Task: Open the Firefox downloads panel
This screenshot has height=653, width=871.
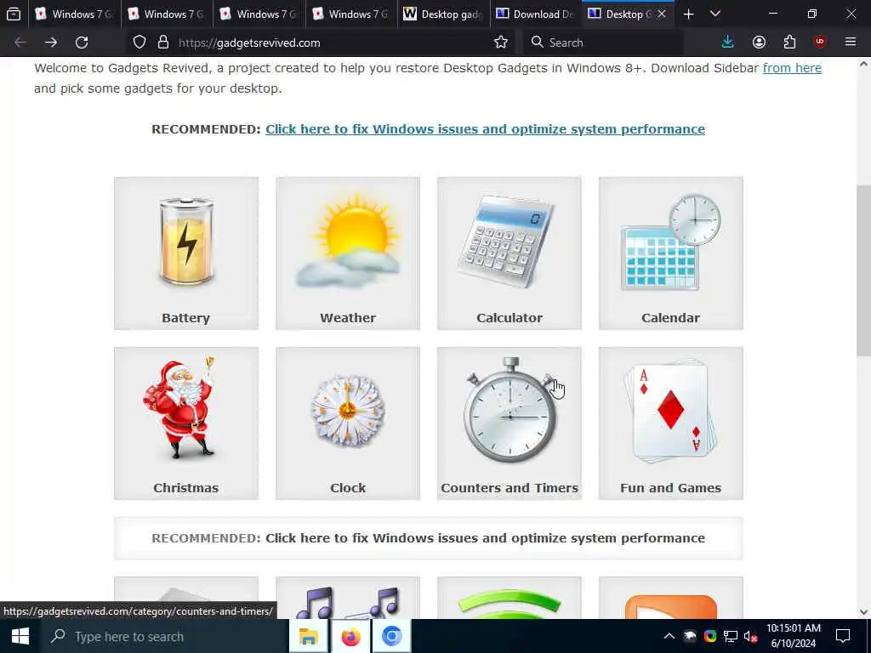Action: tap(728, 43)
